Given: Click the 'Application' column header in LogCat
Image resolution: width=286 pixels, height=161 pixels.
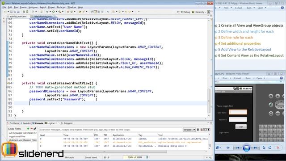Looking at the screenshot, I should pos(118,135).
